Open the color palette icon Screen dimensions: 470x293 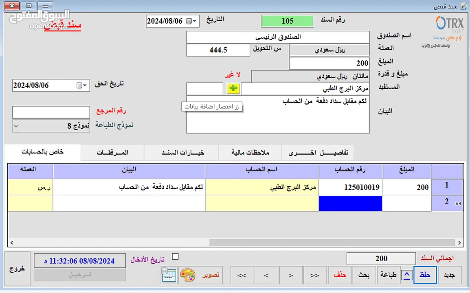188,275
